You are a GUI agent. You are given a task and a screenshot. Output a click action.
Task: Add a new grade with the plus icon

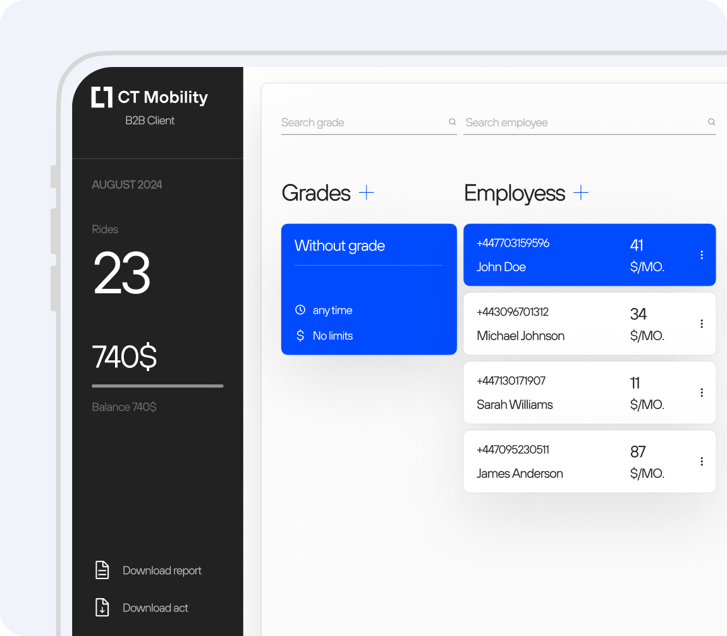tap(366, 192)
